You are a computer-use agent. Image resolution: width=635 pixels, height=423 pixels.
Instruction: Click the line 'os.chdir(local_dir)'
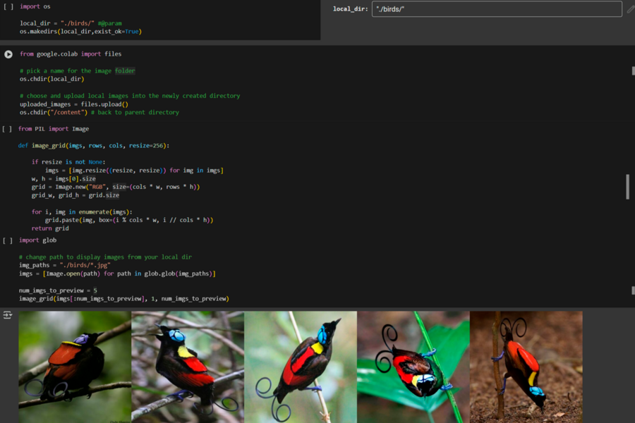[52, 79]
